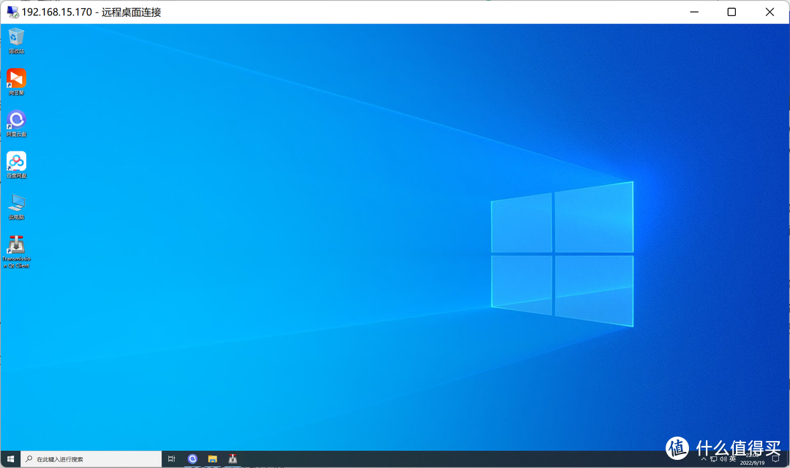790x468 pixels.
Task: Open the volume control tray icon
Action: pos(723,459)
